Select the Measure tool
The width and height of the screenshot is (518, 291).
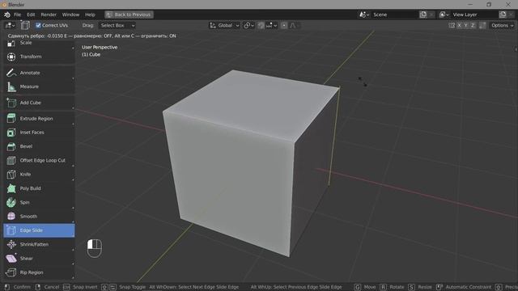point(39,86)
